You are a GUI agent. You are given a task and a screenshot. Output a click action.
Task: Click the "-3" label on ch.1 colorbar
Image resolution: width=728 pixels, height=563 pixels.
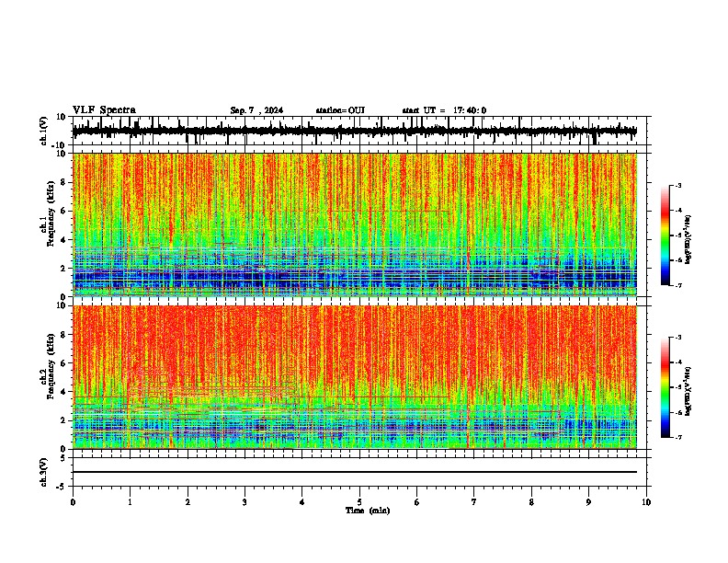677,185
